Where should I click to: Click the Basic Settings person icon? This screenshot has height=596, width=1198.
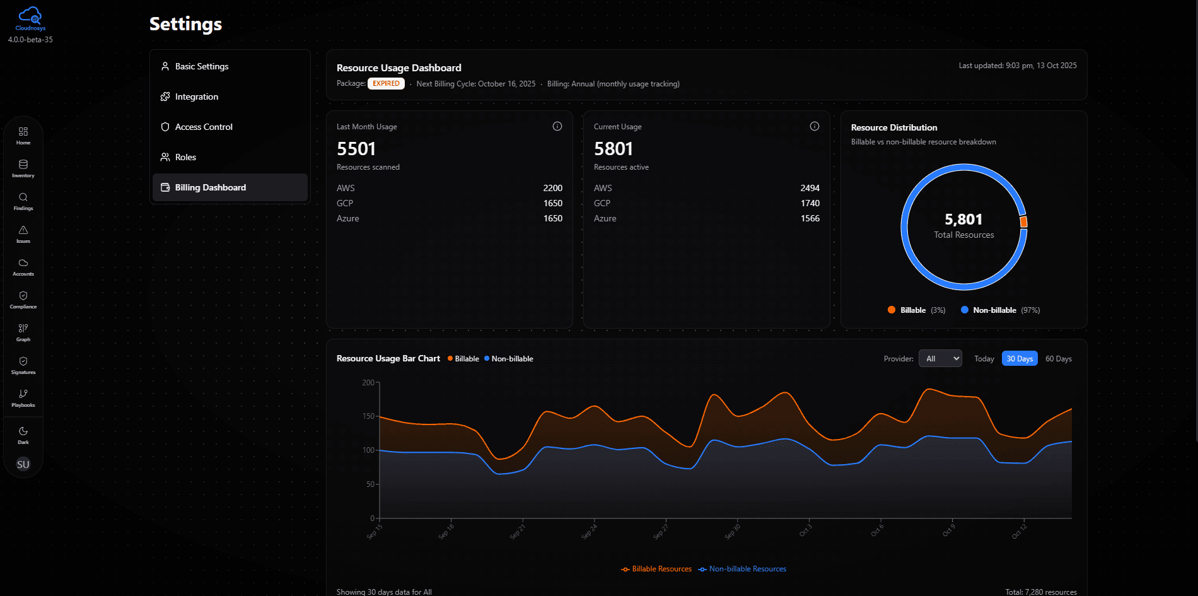click(x=165, y=66)
